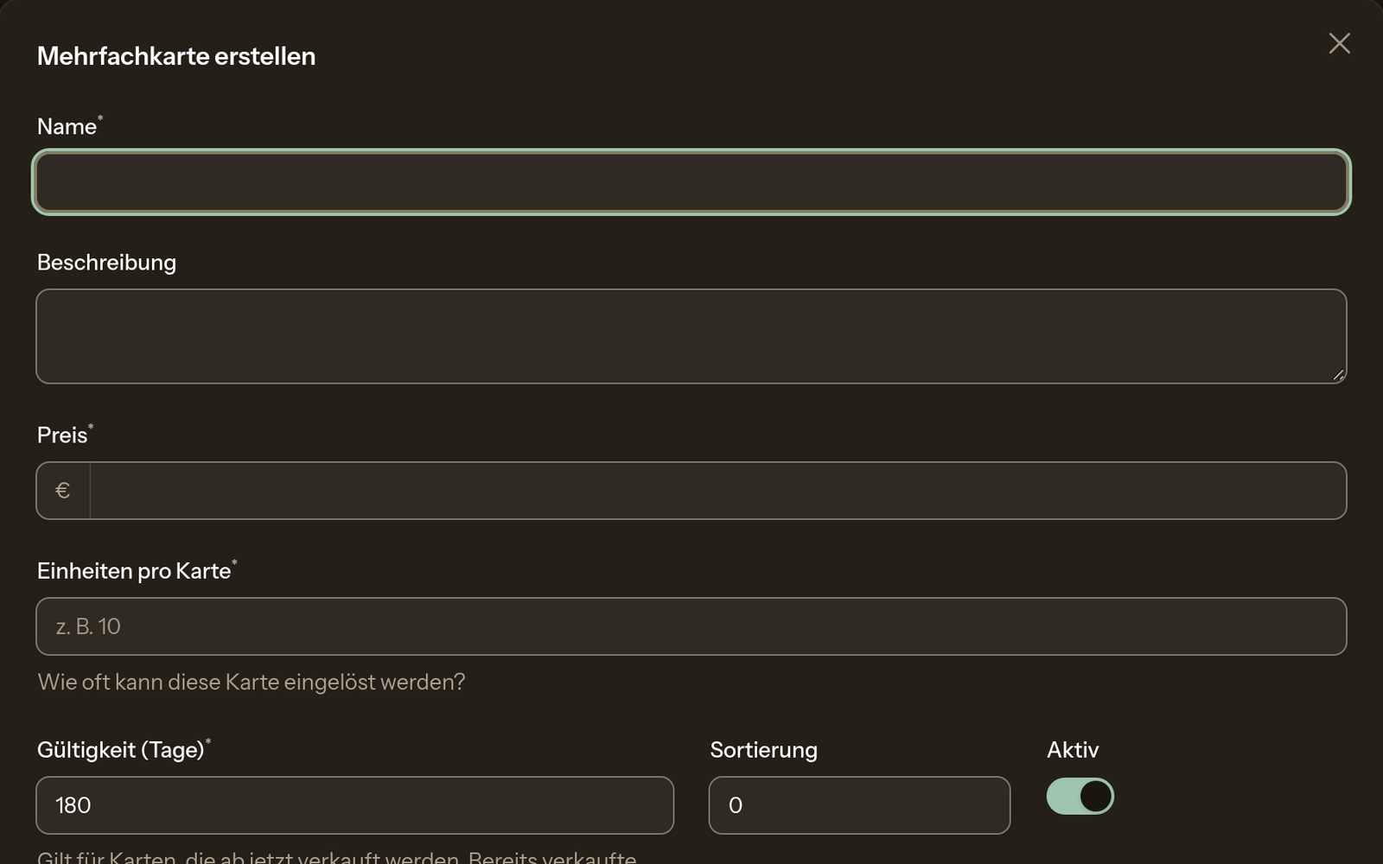The width and height of the screenshot is (1383, 864).
Task: Close the Mehrfachkarte erstellen dialog
Action: click(1339, 43)
